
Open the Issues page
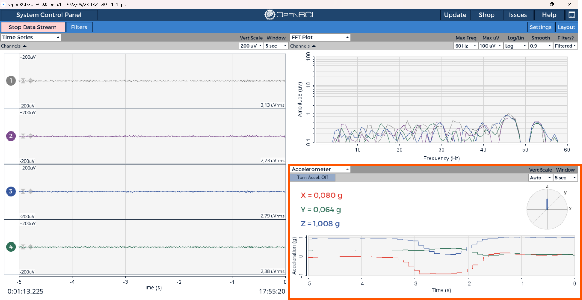(x=518, y=15)
